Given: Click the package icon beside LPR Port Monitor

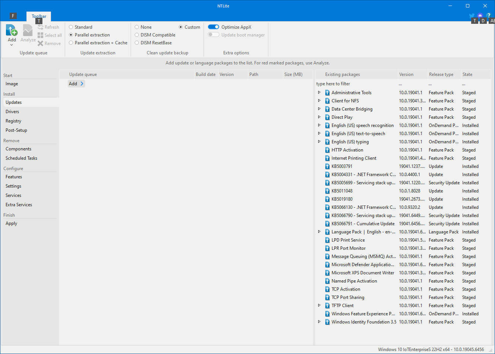Looking at the screenshot, I should [x=327, y=248].
